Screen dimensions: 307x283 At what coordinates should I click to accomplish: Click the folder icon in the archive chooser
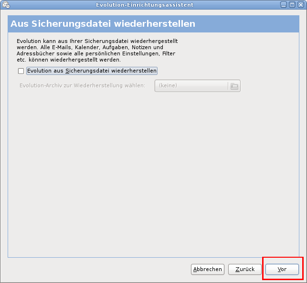click(x=234, y=86)
